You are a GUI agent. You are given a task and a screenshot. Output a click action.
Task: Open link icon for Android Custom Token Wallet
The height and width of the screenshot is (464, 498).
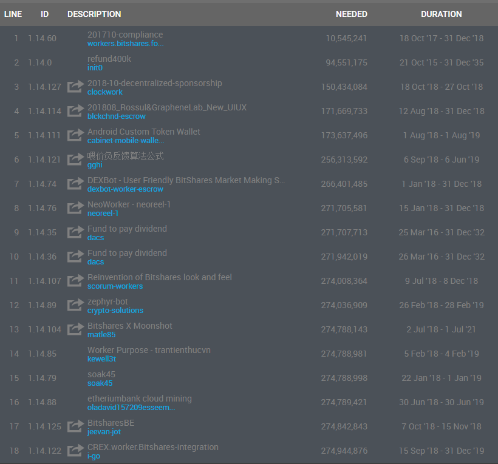tap(75, 135)
